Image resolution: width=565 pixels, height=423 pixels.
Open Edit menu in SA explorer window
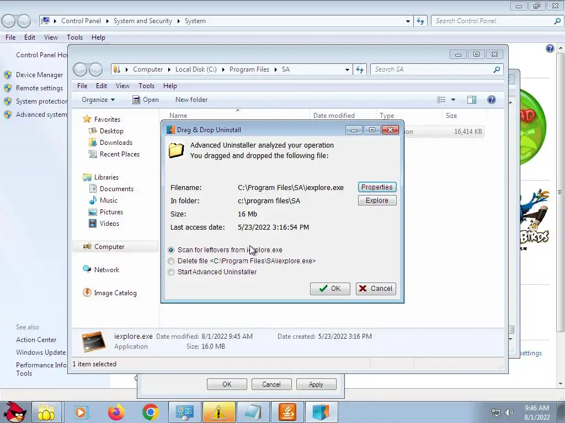click(102, 85)
